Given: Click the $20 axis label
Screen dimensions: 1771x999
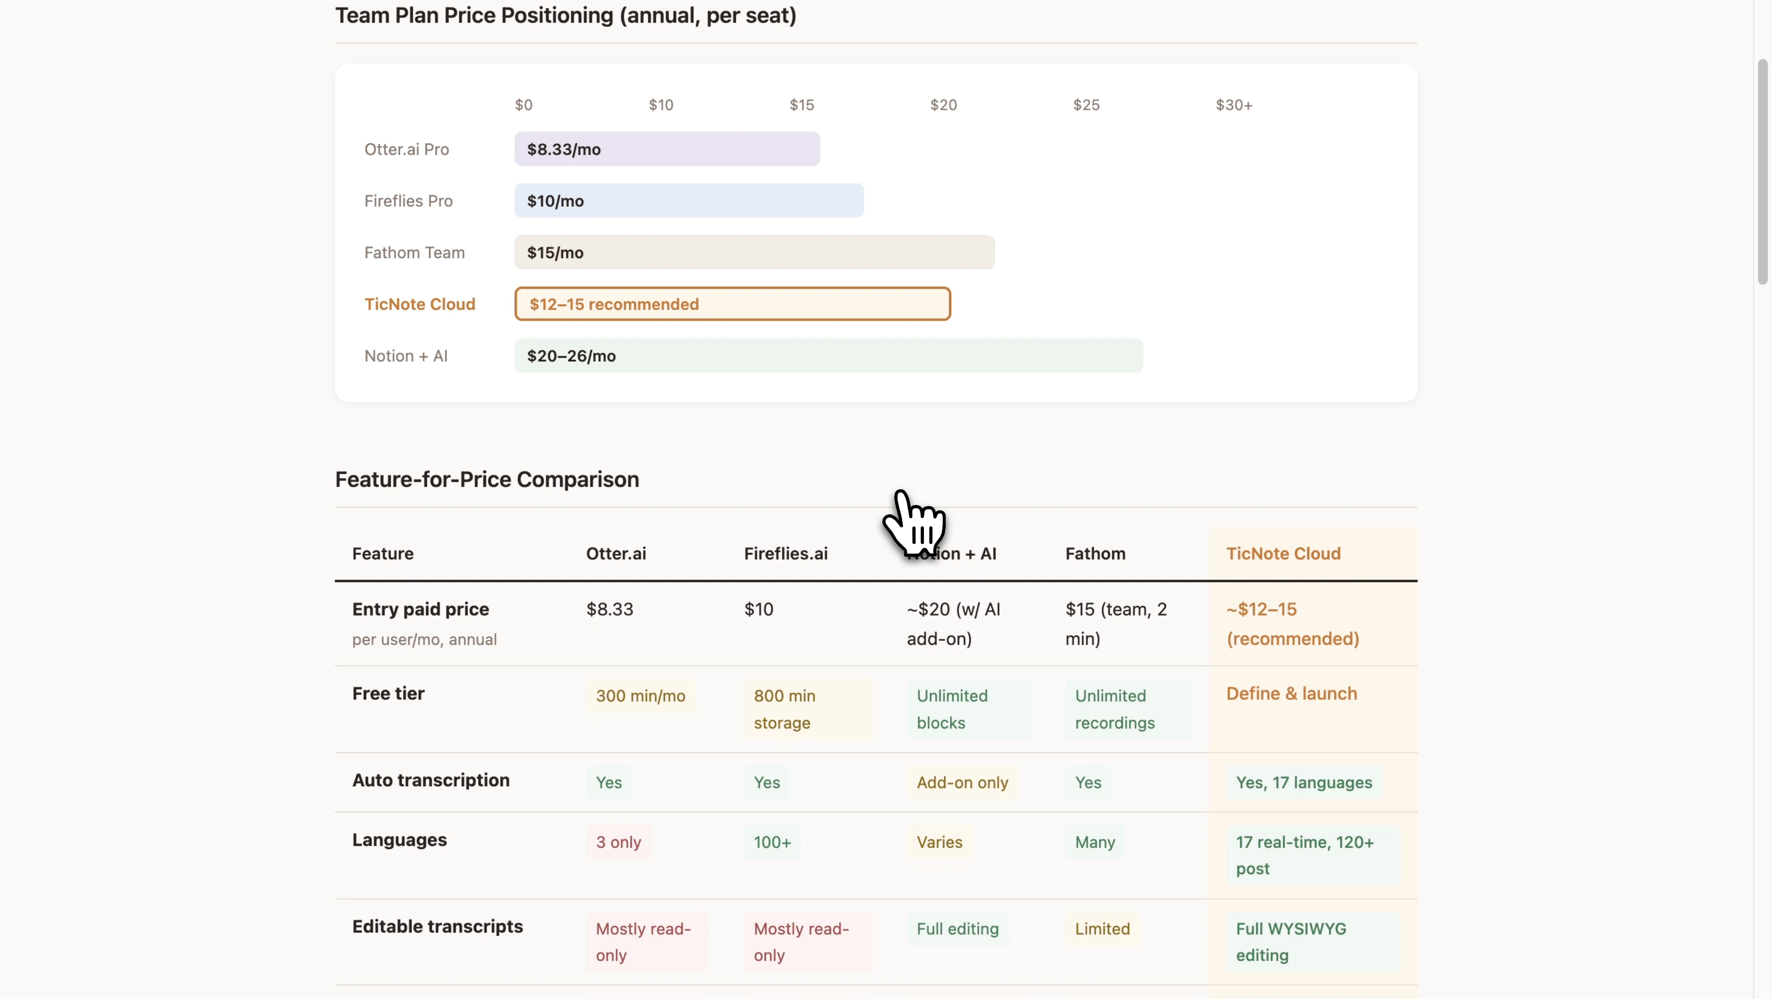Looking at the screenshot, I should coord(943,105).
